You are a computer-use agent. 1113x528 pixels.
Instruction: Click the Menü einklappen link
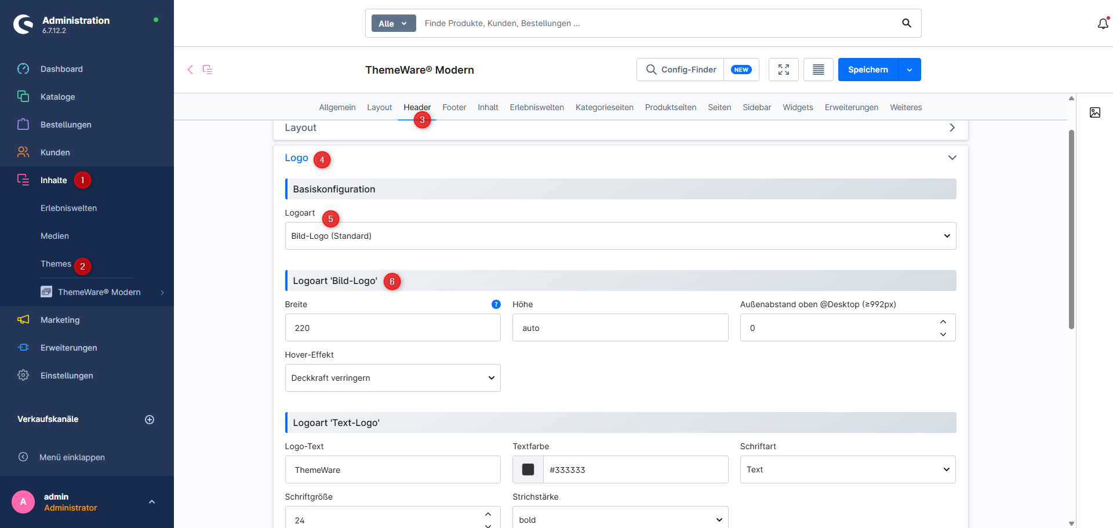72,457
